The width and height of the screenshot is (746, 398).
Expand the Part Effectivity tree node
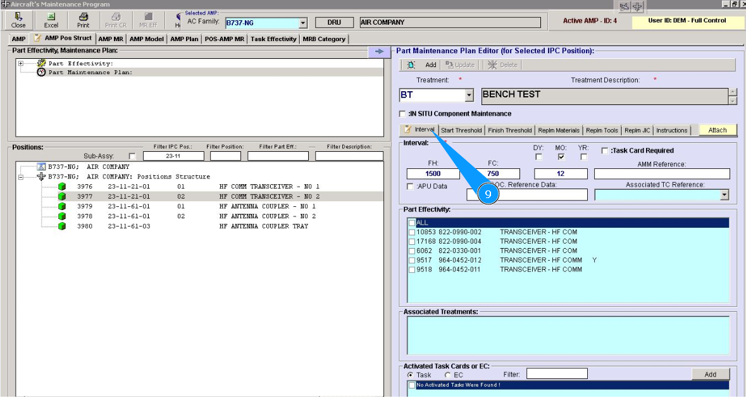point(21,63)
